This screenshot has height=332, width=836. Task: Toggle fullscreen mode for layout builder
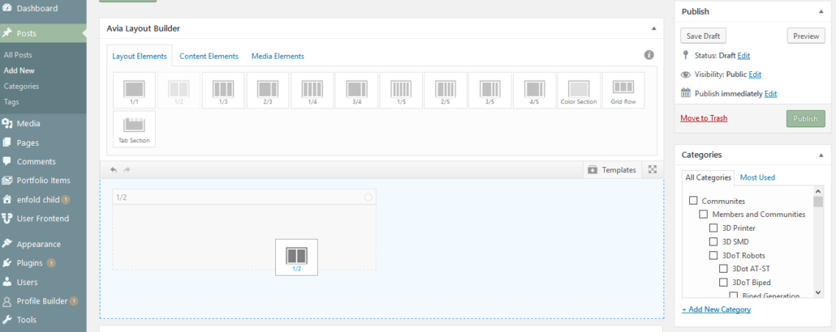(x=653, y=170)
